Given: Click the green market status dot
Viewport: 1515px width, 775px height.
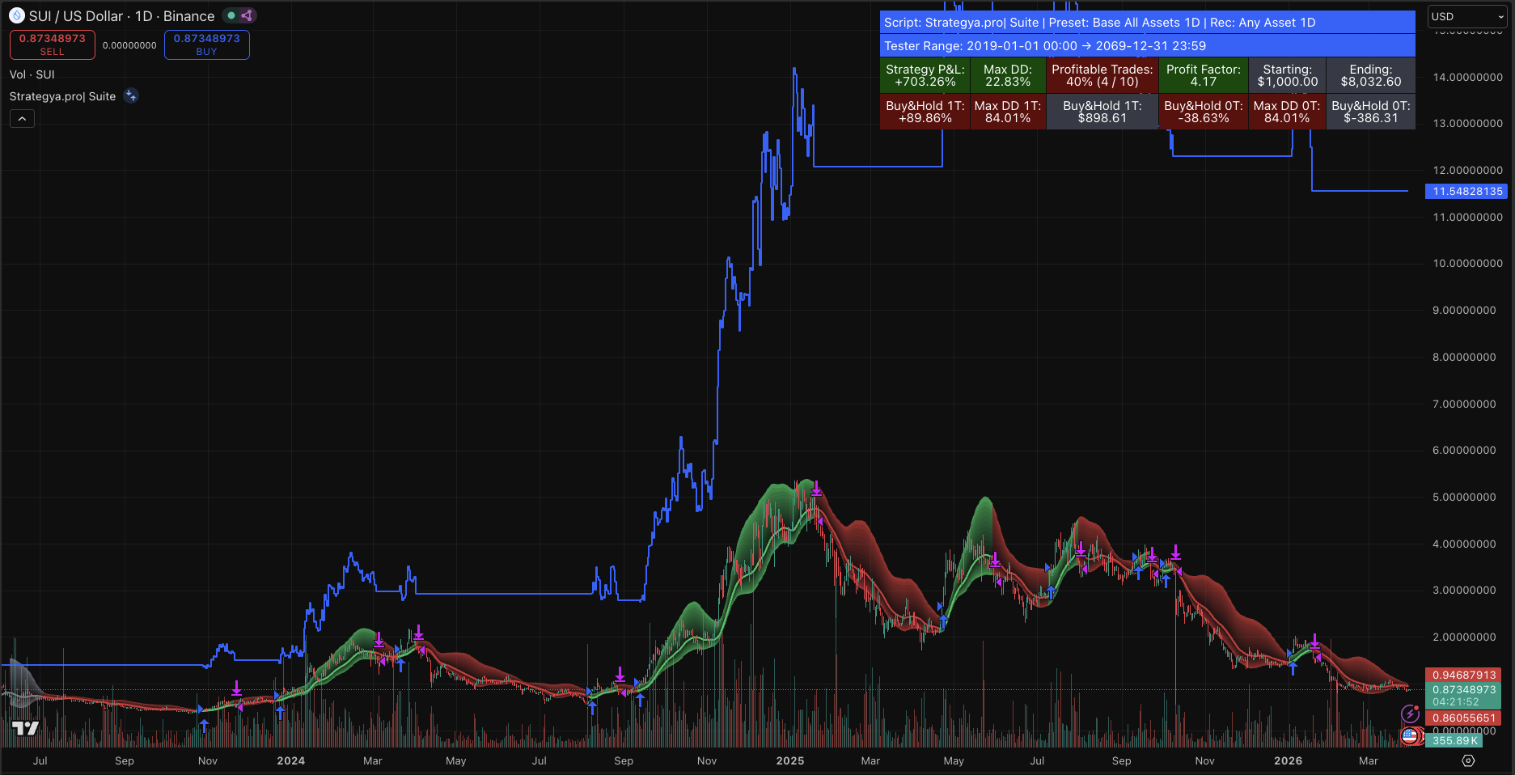Looking at the screenshot, I should coord(231,15).
